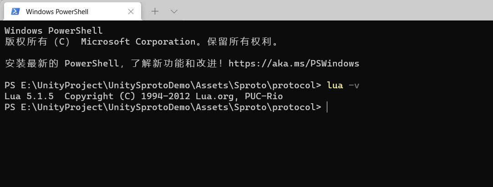493x187 pixels.
Task: Click the 'Lua 5.1.5' version text
Action: (x=29, y=96)
